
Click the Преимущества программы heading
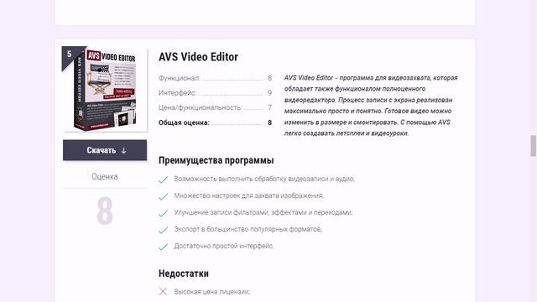click(x=216, y=160)
